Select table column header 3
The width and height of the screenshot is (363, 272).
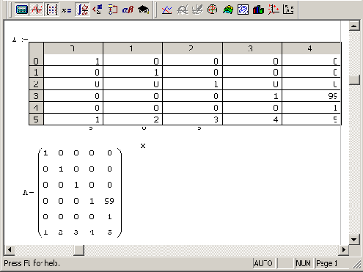pos(252,48)
